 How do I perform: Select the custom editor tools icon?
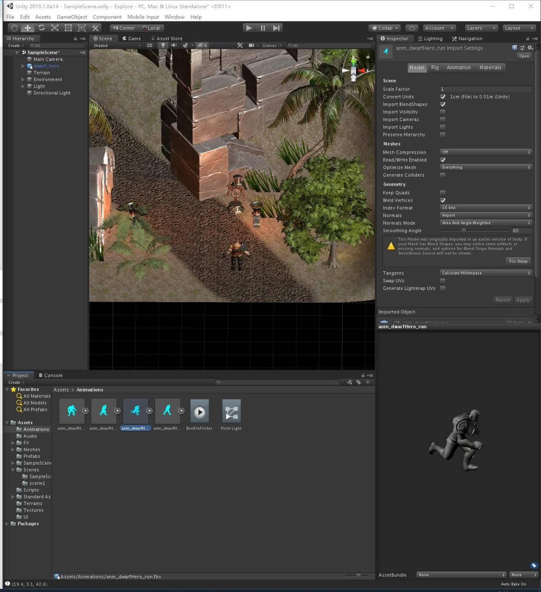95,28
